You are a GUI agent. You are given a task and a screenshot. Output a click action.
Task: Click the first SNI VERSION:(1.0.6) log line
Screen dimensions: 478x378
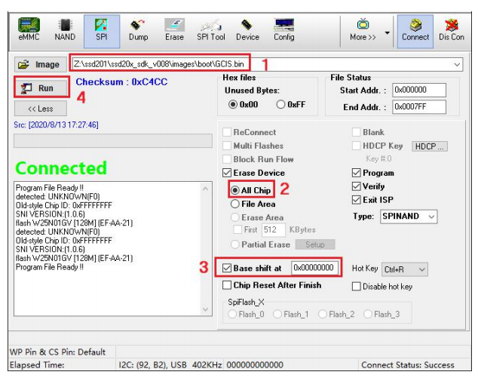[51, 214]
